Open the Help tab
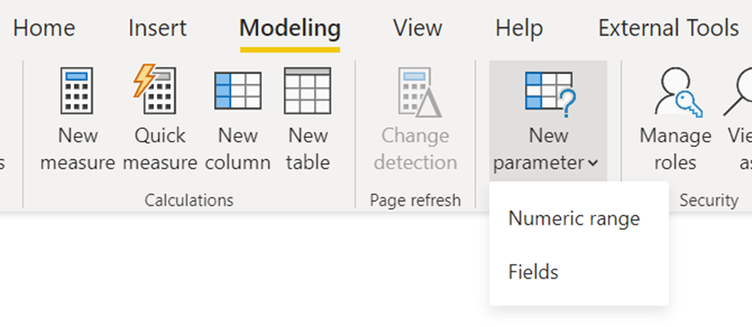752x327 pixels. [519, 29]
